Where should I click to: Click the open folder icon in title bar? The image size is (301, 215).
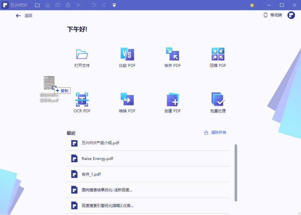[x=37, y=5]
